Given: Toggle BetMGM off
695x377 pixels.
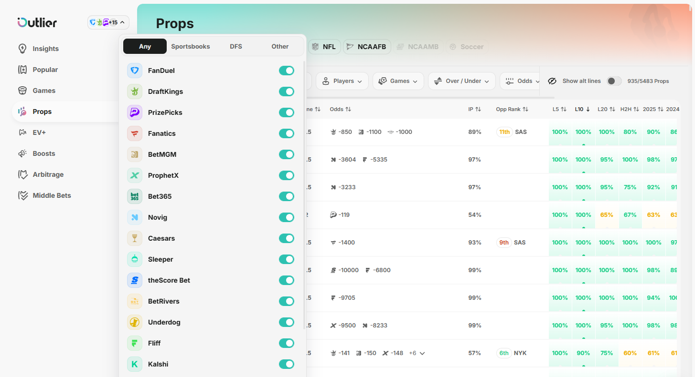Looking at the screenshot, I should click(287, 154).
